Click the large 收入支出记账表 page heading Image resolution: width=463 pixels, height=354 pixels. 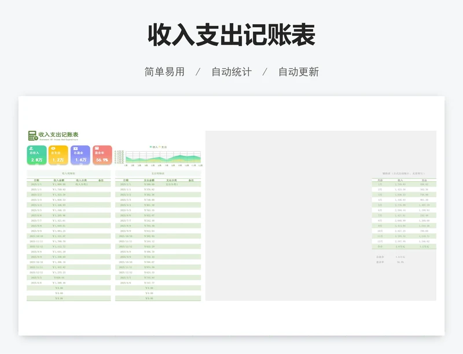click(x=231, y=35)
